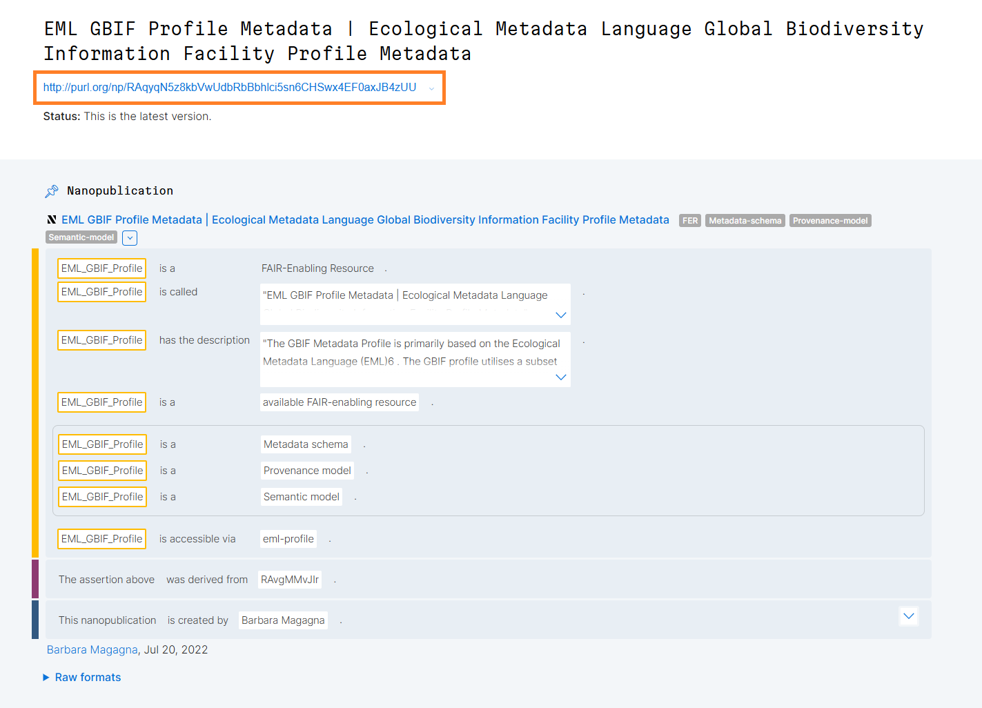
Task: Click the 'Jul 20, 2022' date text
Action: (x=176, y=650)
